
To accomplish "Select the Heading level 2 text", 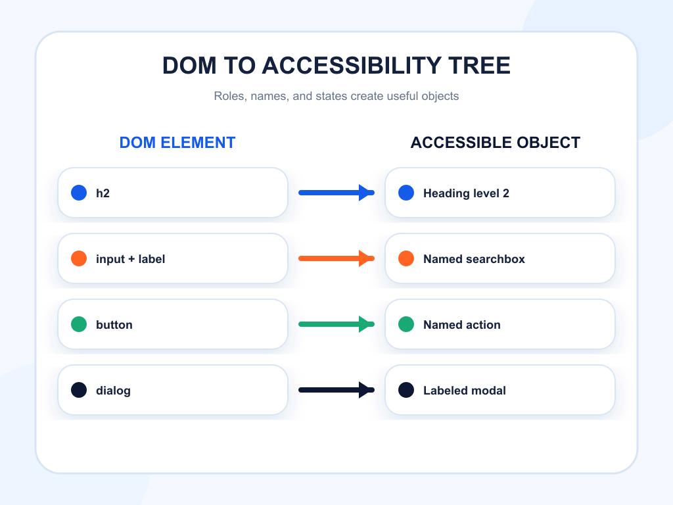I will point(466,193).
